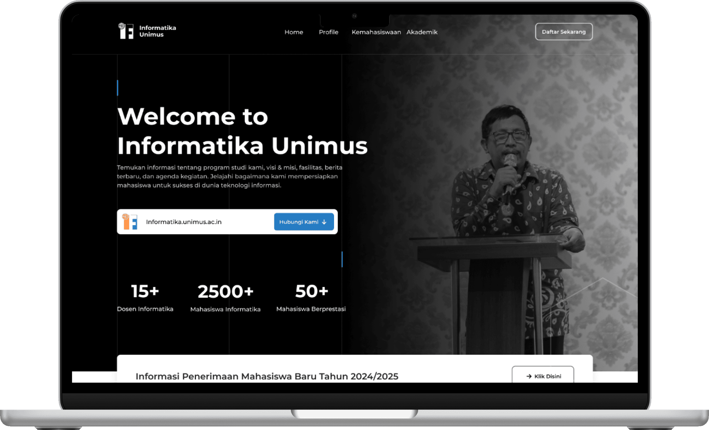Image resolution: width=709 pixels, height=430 pixels.
Task: Click the colored IF logo in white box
Action: pyautogui.click(x=130, y=222)
